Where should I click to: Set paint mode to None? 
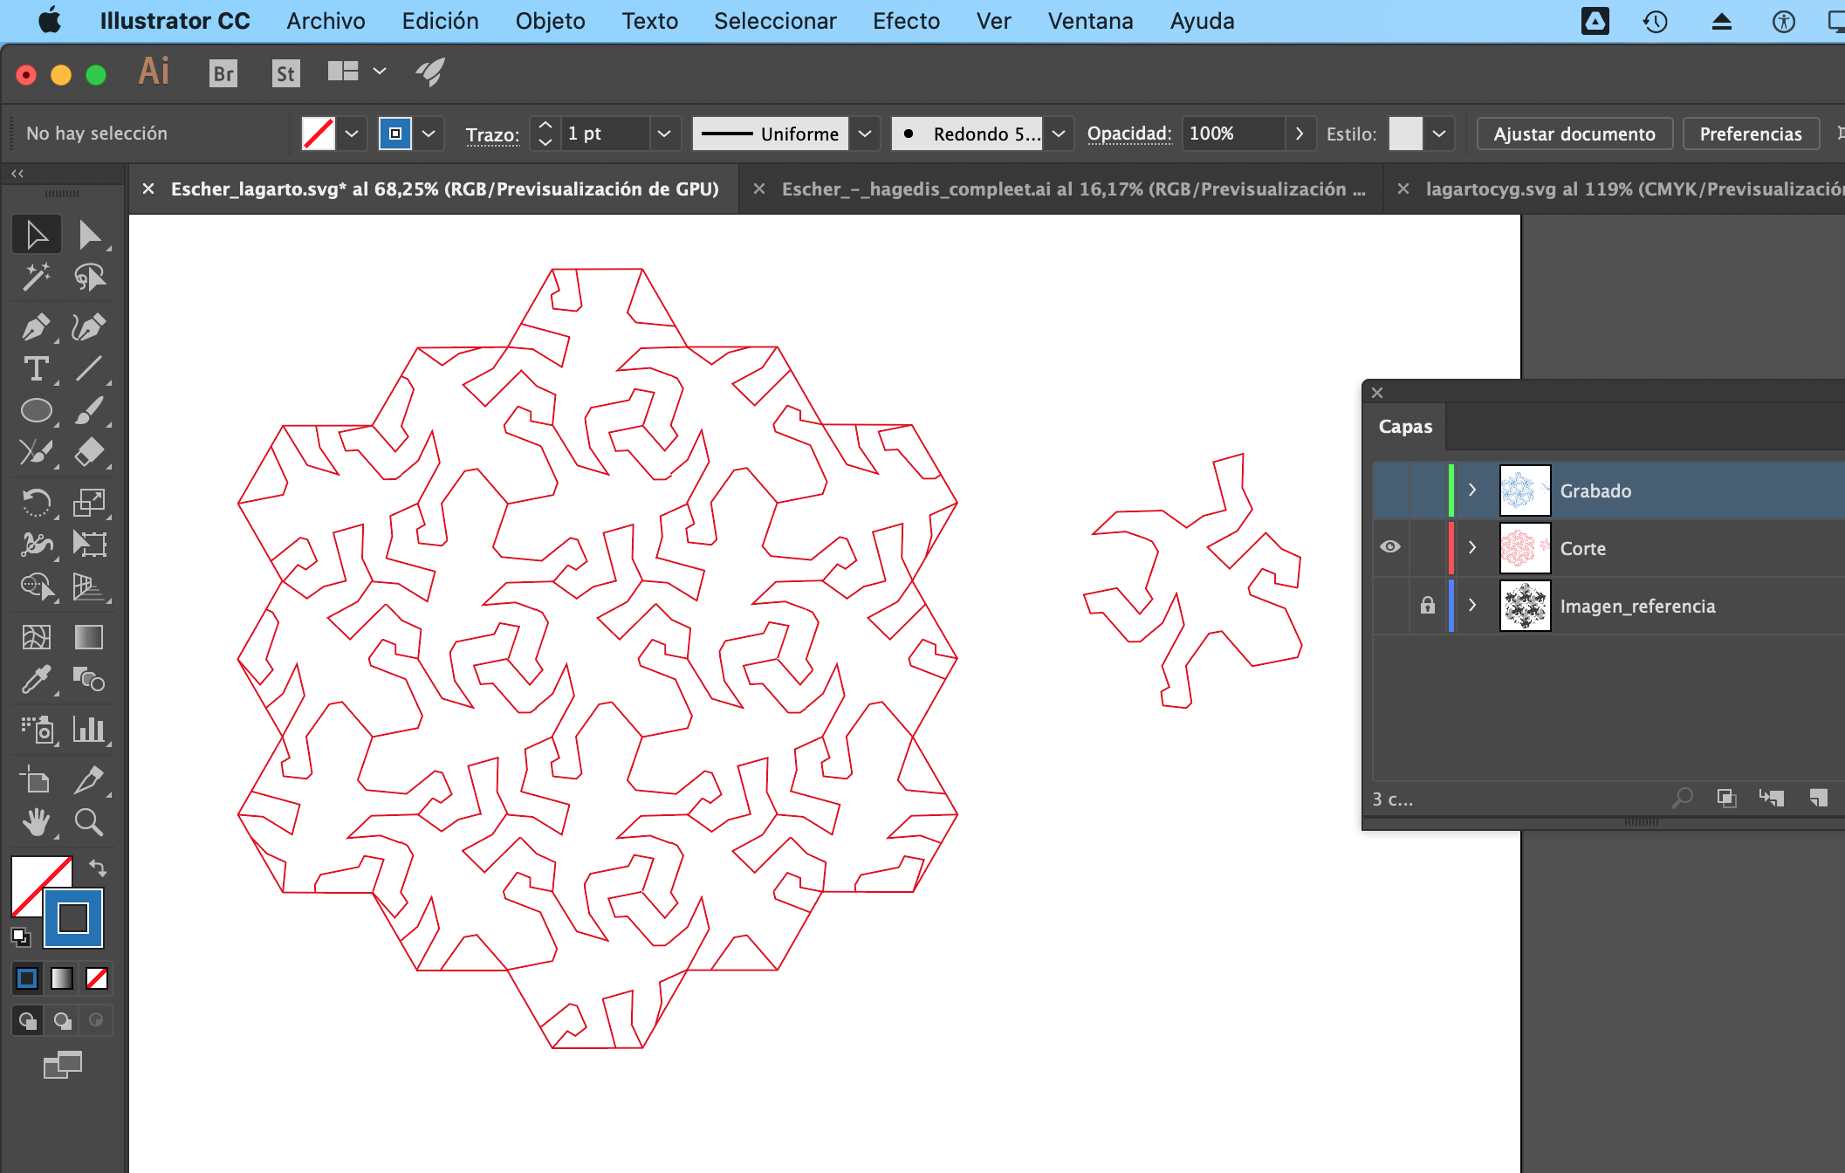97,978
